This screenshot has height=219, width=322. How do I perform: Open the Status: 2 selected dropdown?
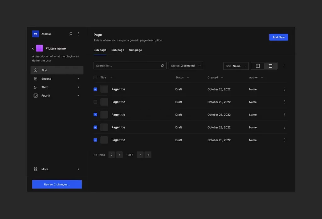pos(186,66)
